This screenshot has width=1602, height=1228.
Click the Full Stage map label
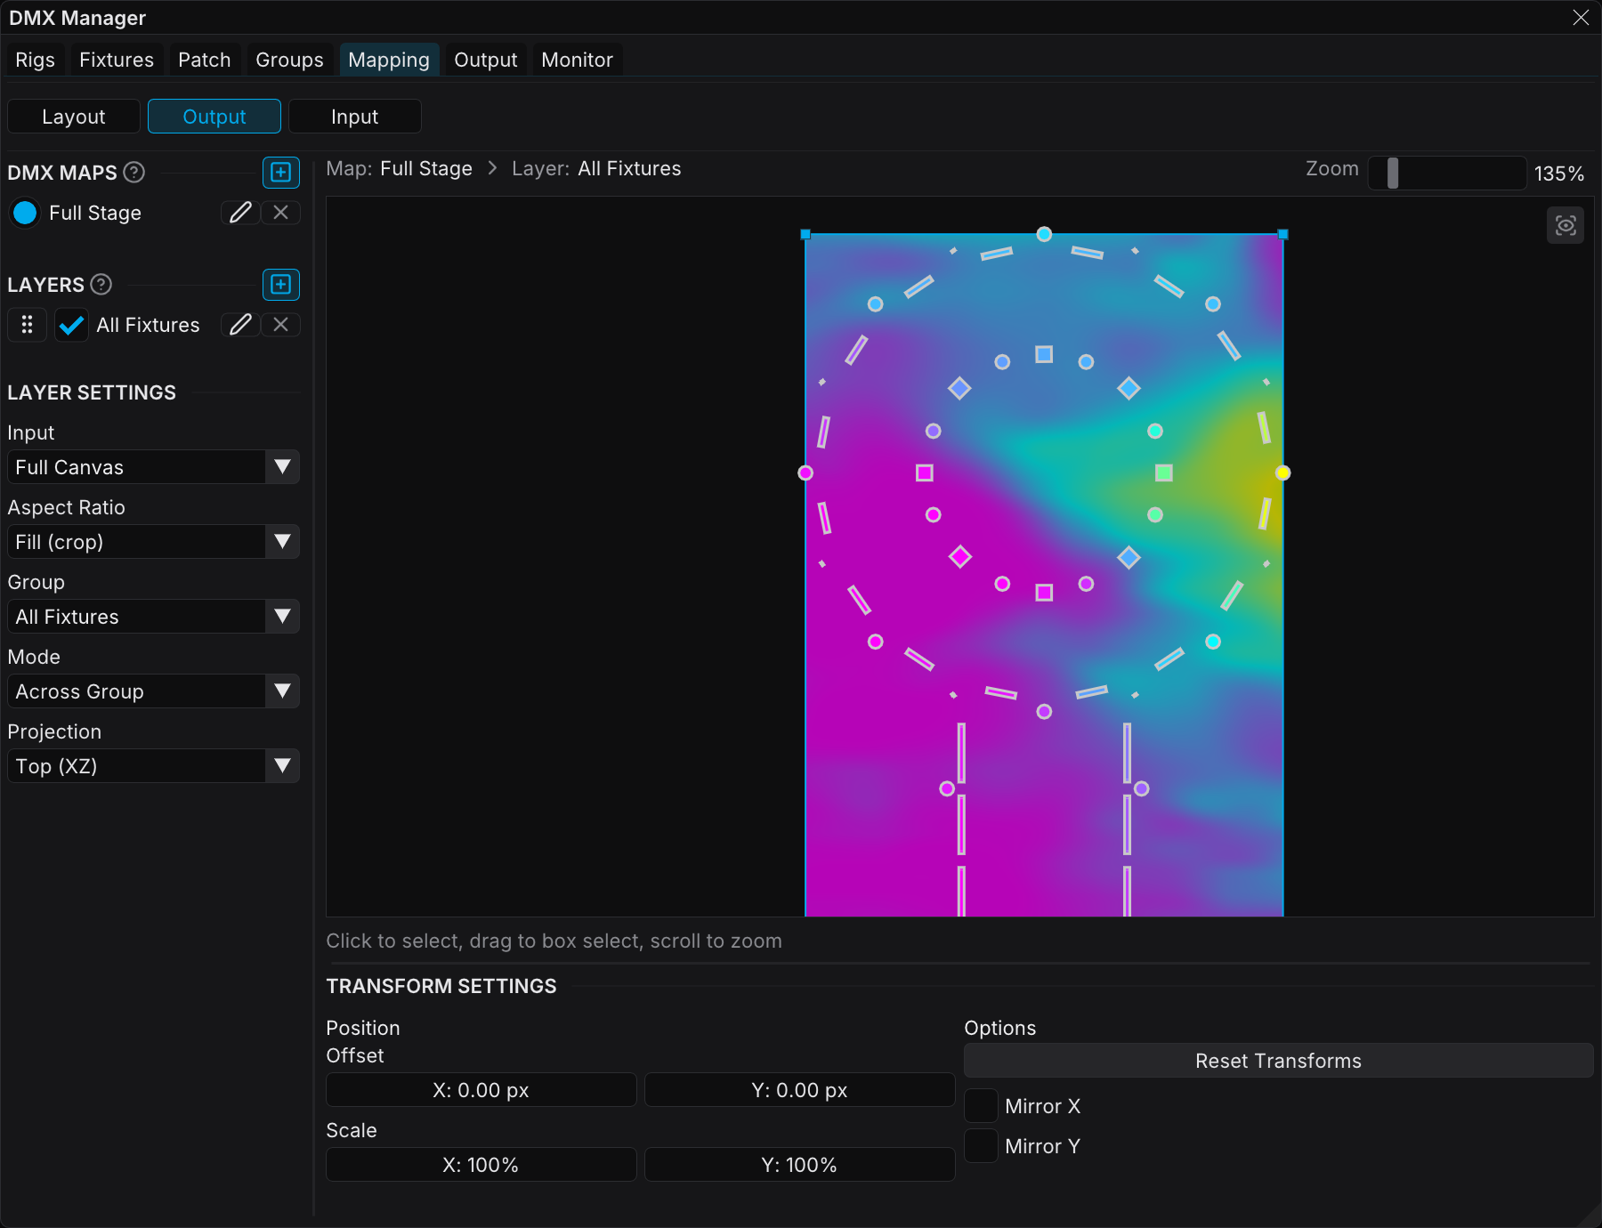pos(95,213)
